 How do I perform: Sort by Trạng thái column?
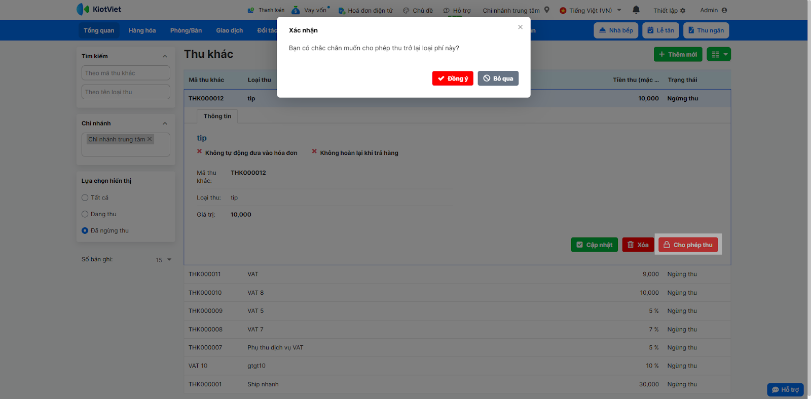click(x=682, y=80)
